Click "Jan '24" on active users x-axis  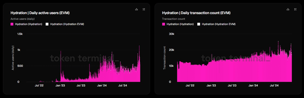[102, 86]
